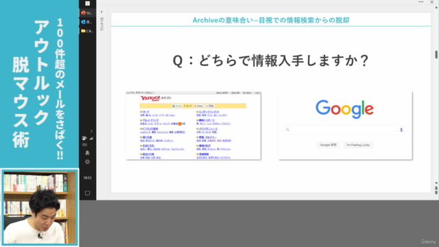Go to next slide double-arrow button
Image resolution: width=439 pixels, height=247 pixels.
(x=436, y=193)
